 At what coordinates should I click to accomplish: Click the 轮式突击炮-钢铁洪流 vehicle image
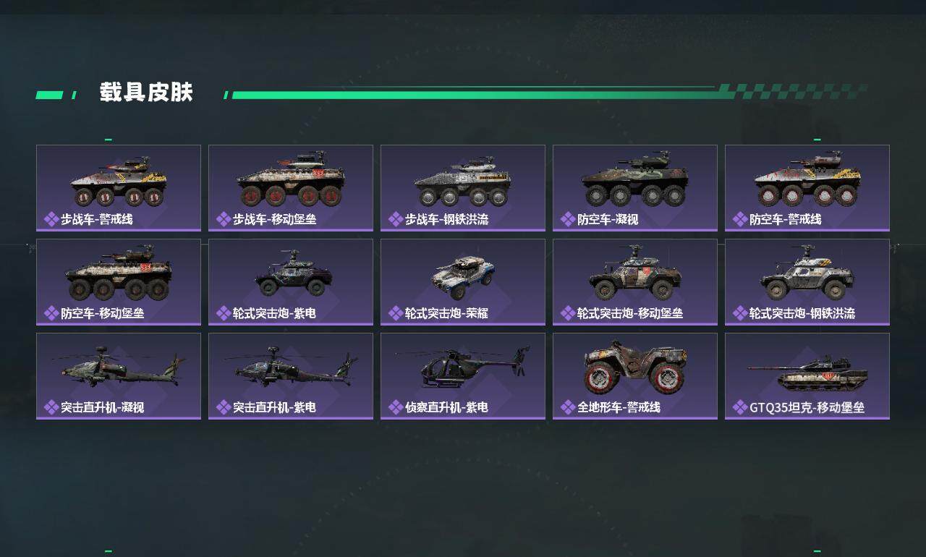(807, 273)
